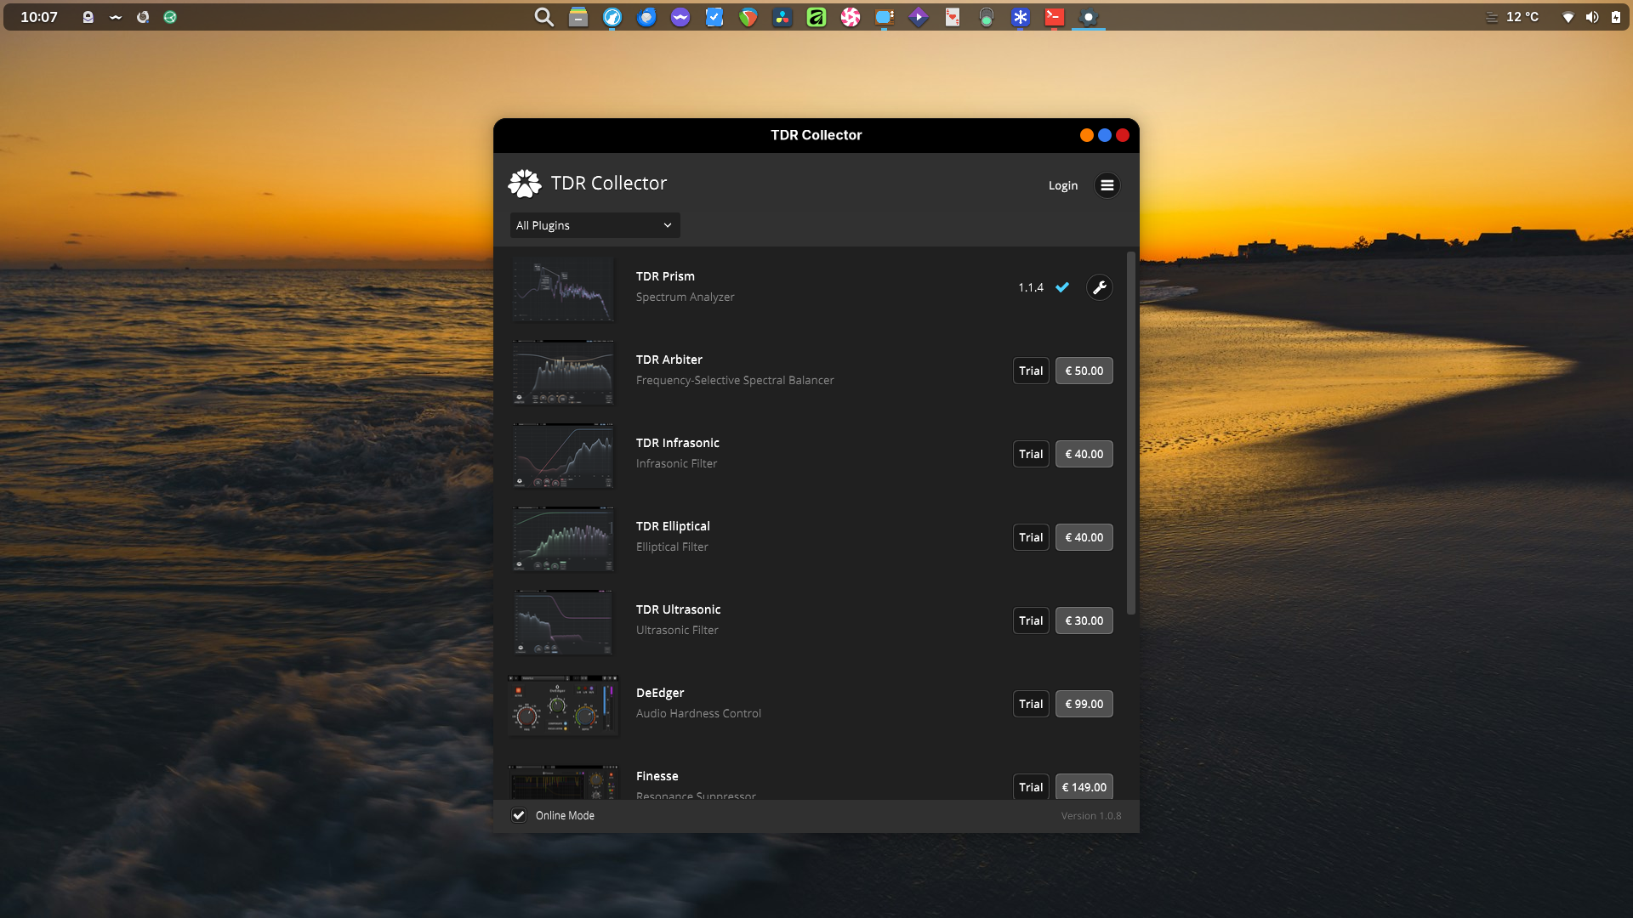Select the DeEdger plugin name
This screenshot has height=918, width=1633.
click(x=660, y=693)
